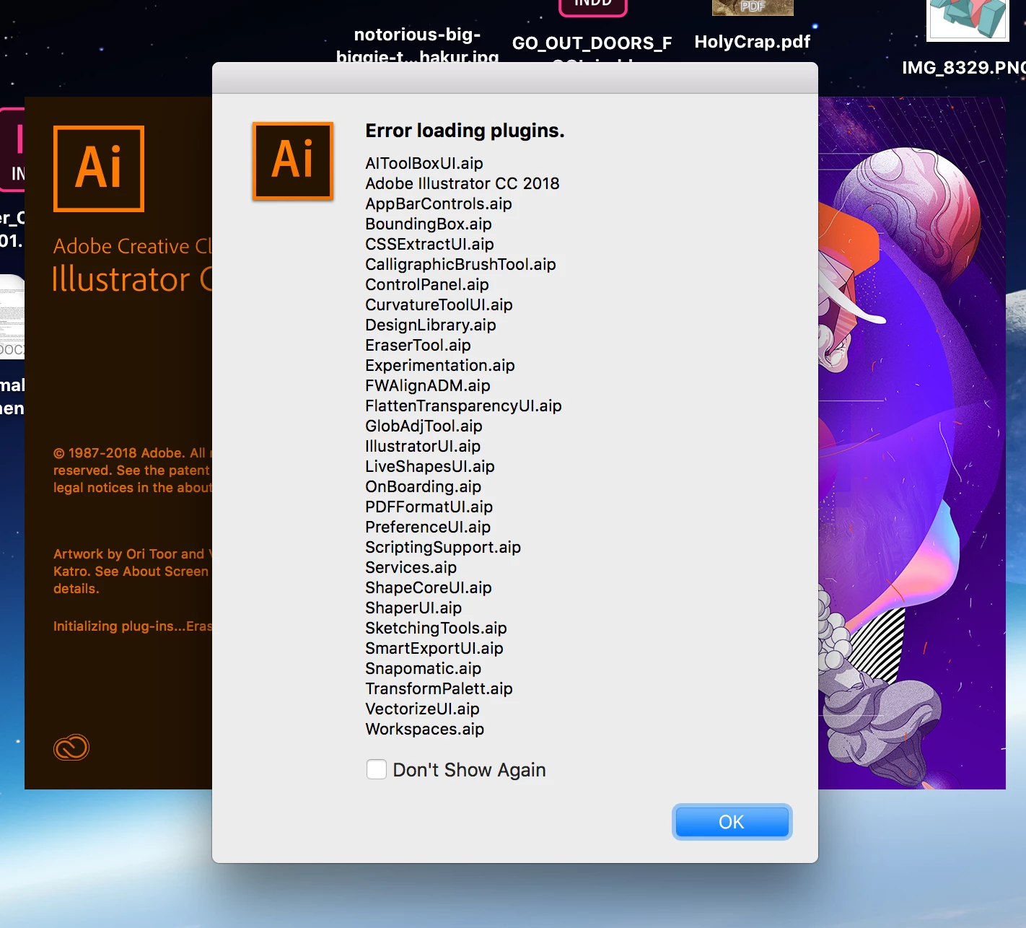The width and height of the screenshot is (1026, 928).
Task: Click the Ai logo on Illustrator splash screen
Action: point(99,169)
